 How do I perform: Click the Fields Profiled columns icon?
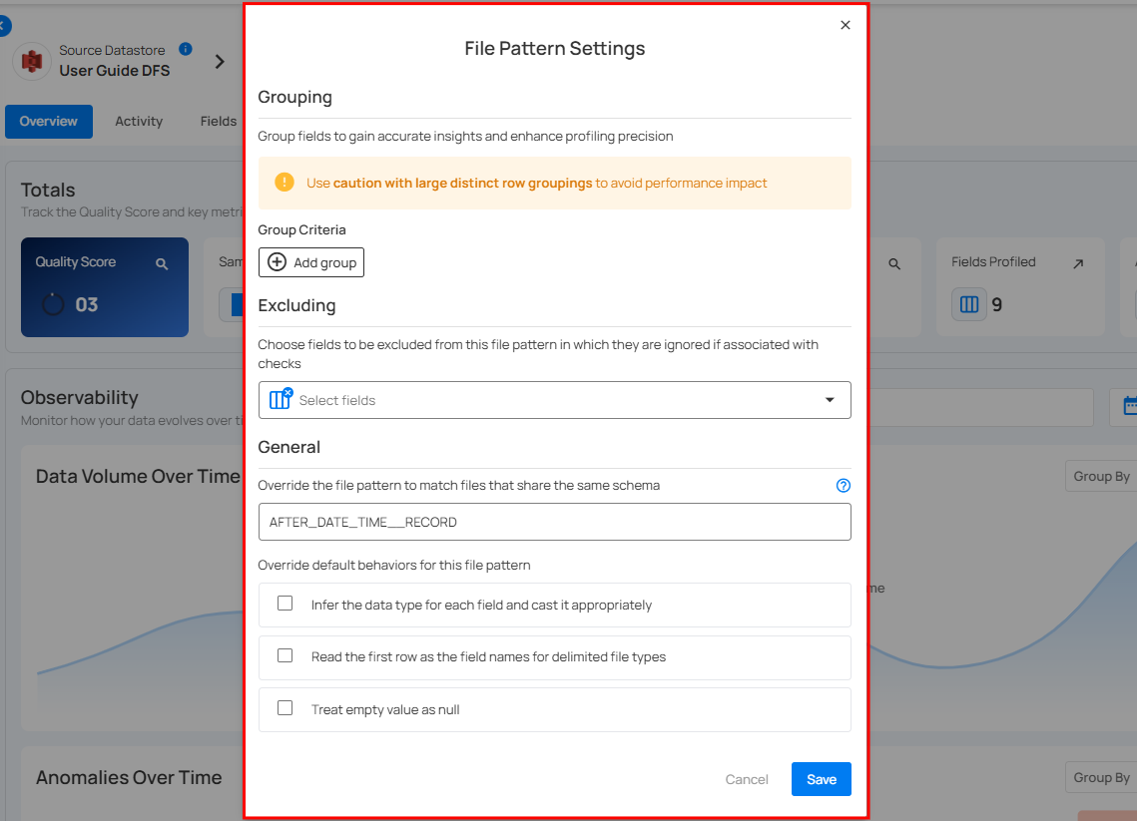968,305
